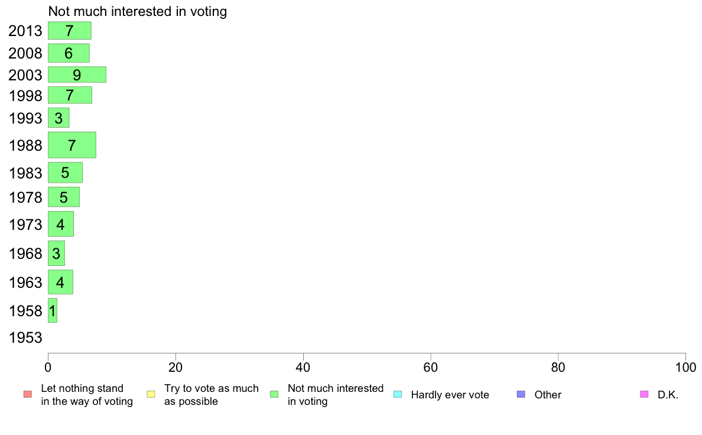Viewport: 702px width, 435px height.
Task: Select the 1988 bar showing 7
Action: [71, 145]
